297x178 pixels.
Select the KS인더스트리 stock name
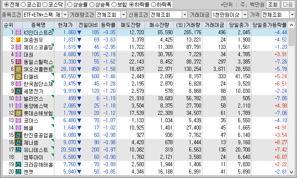tap(38, 33)
